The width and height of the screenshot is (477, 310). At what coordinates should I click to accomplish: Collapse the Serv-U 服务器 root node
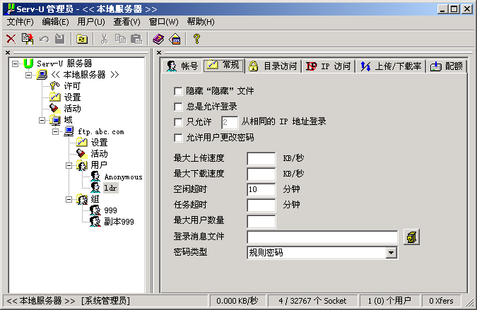(15, 64)
